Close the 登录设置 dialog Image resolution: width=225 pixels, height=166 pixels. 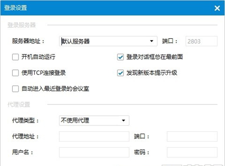[x=217, y=8]
